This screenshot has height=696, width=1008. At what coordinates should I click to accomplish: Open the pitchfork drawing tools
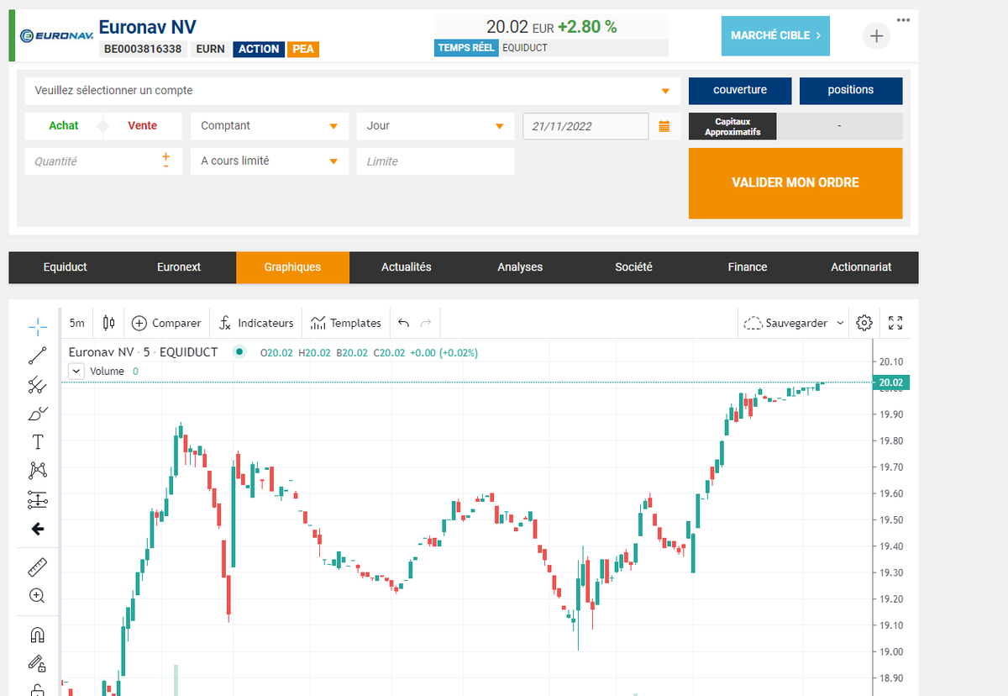click(37, 385)
